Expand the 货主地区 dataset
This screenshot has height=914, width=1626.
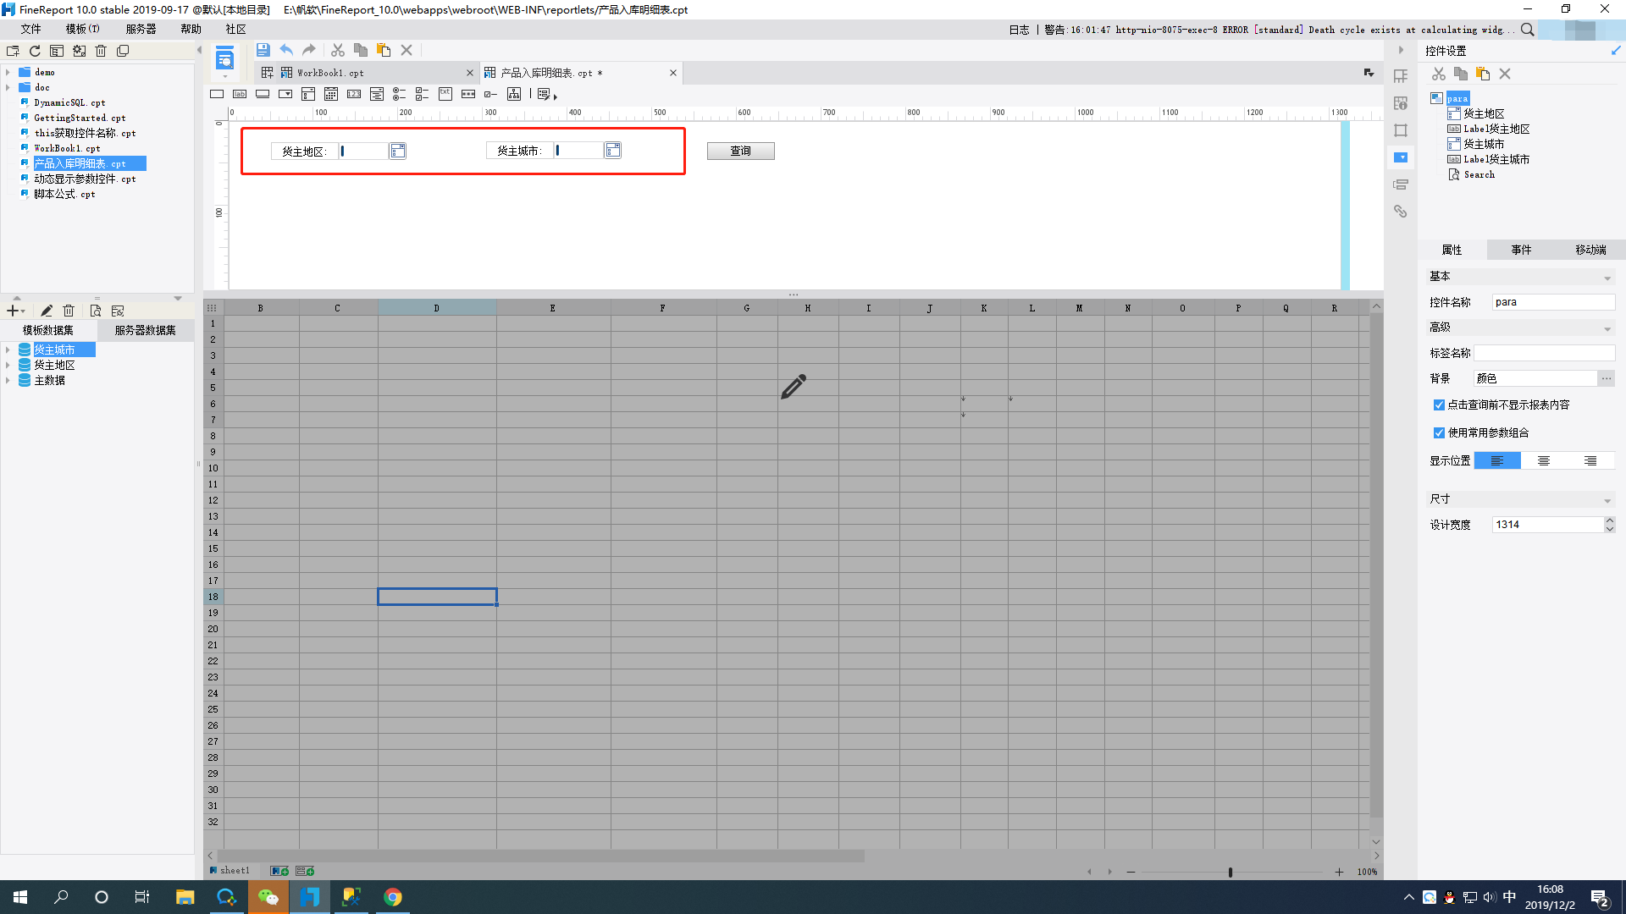click(x=8, y=366)
